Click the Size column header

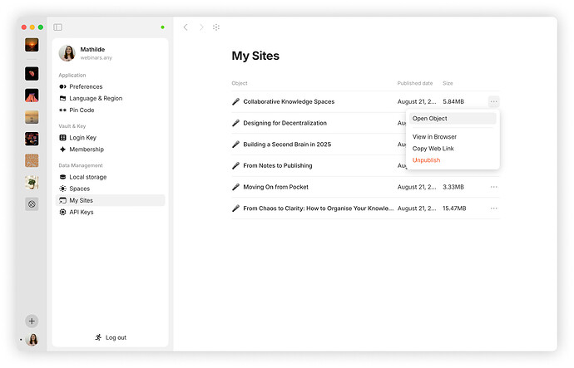tap(448, 83)
